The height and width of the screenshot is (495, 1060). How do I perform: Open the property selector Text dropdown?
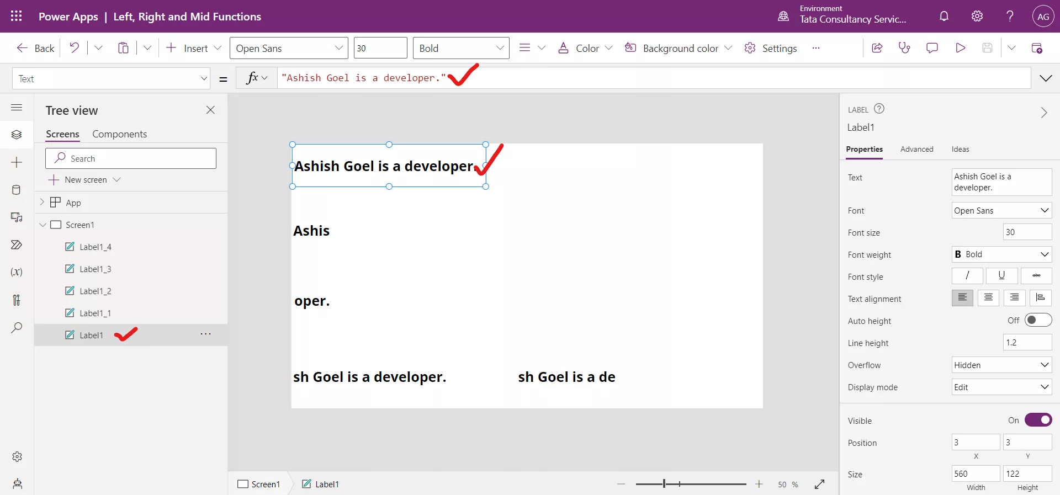pyautogui.click(x=112, y=78)
